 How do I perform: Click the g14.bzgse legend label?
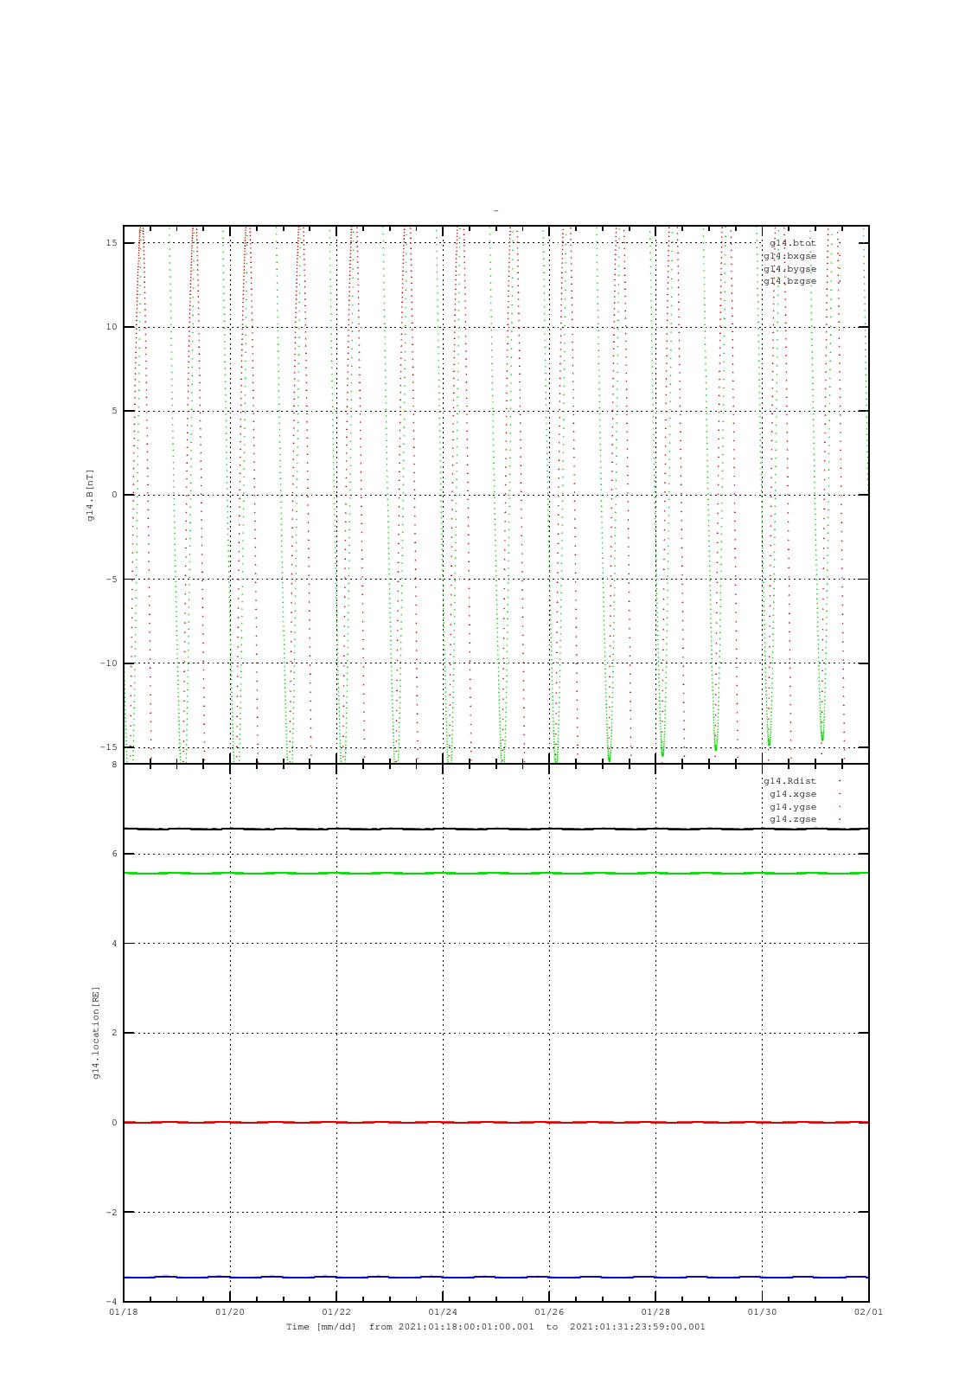click(x=789, y=281)
